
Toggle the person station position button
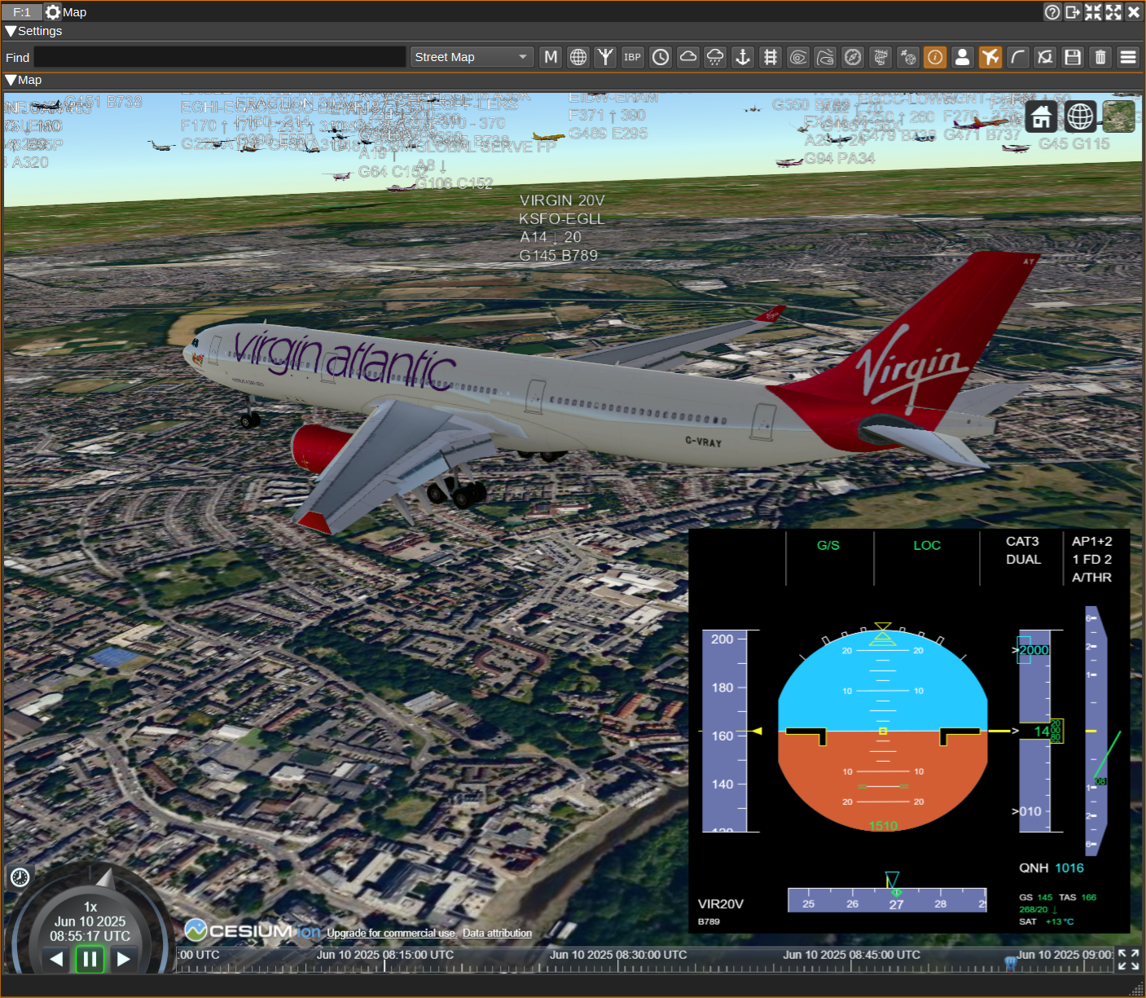[963, 57]
